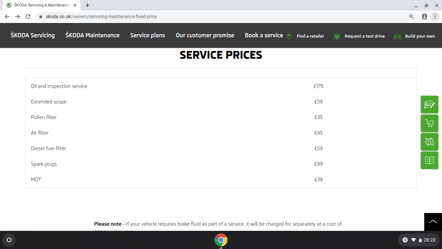The image size is (442, 249).
Task: Click the Find a retailer location pin icon
Action: [x=289, y=36]
